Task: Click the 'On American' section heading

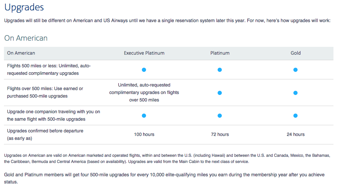Action: click(26, 38)
